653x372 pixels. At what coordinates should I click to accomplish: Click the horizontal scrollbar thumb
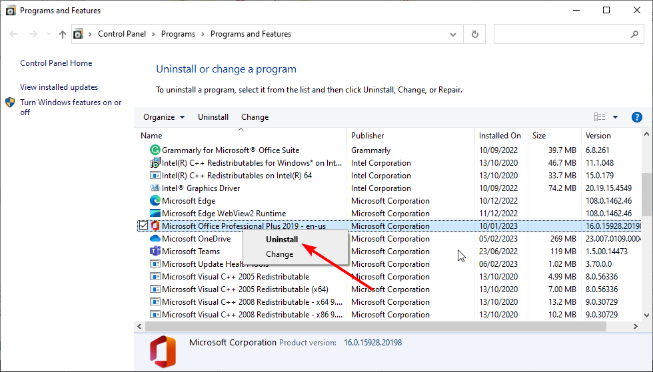tap(376, 327)
